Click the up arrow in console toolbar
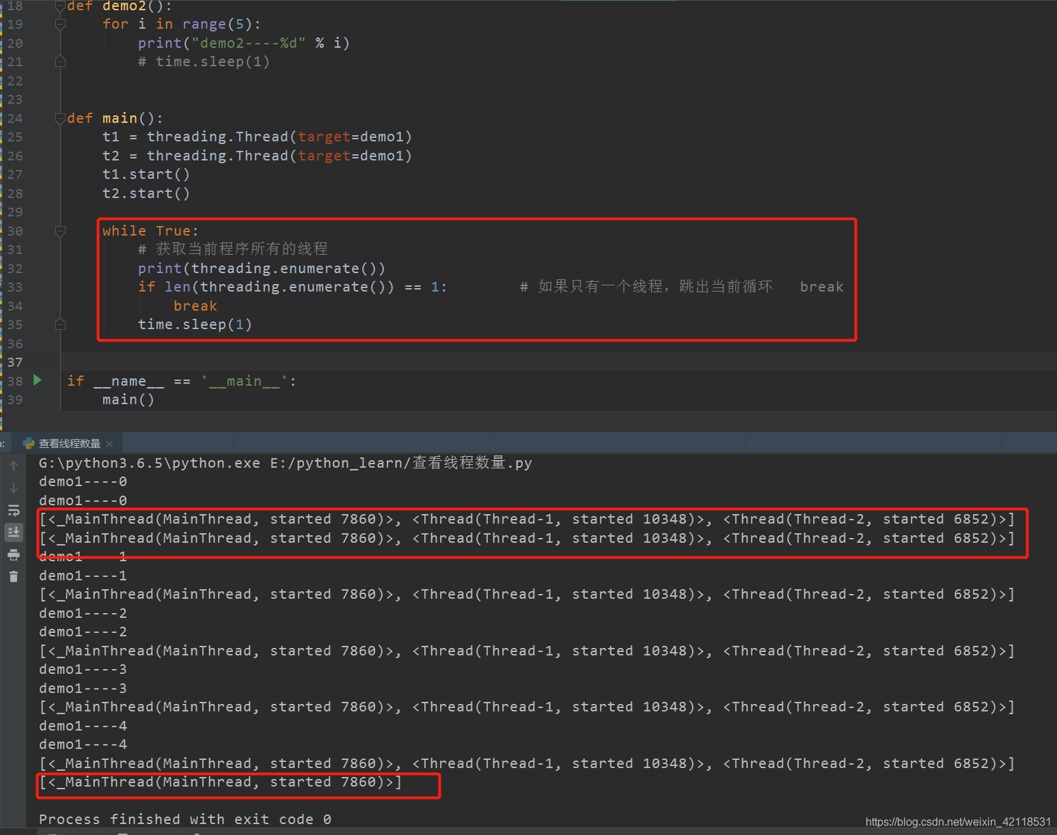 [x=14, y=466]
